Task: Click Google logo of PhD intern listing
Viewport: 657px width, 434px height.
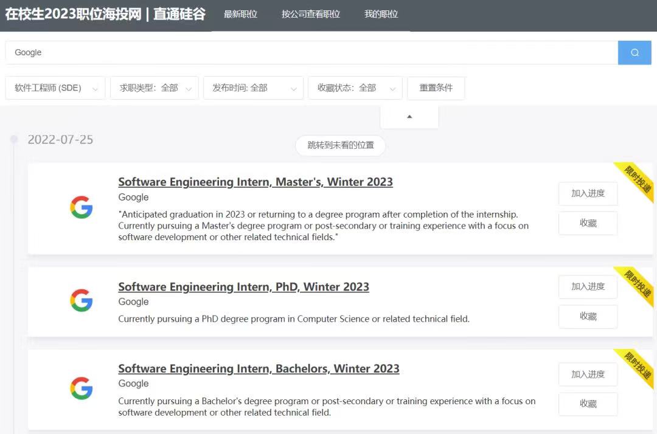Action: (x=82, y=300)
